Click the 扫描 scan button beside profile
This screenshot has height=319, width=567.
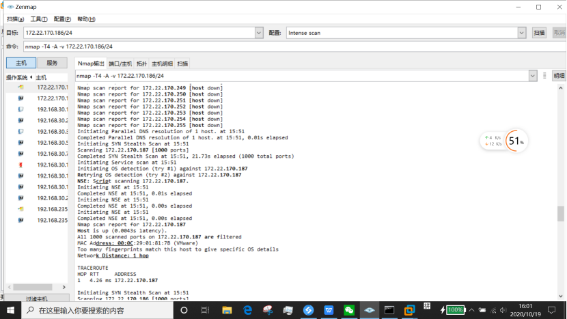pyautogui.click(x=539, y=33)
